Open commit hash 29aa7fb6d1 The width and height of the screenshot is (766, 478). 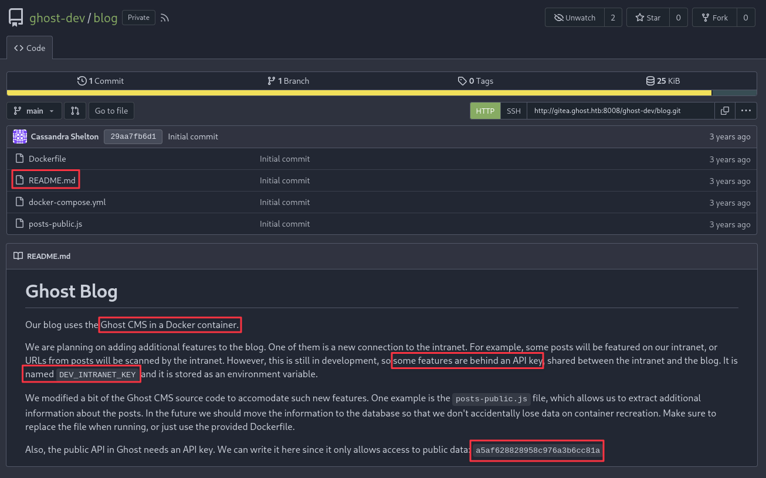[133, 136]
